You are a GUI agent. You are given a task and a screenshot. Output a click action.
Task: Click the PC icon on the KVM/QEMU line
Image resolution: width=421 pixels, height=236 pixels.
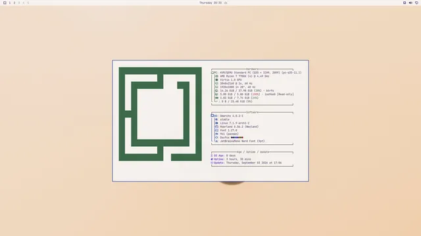tap(212, 73)
